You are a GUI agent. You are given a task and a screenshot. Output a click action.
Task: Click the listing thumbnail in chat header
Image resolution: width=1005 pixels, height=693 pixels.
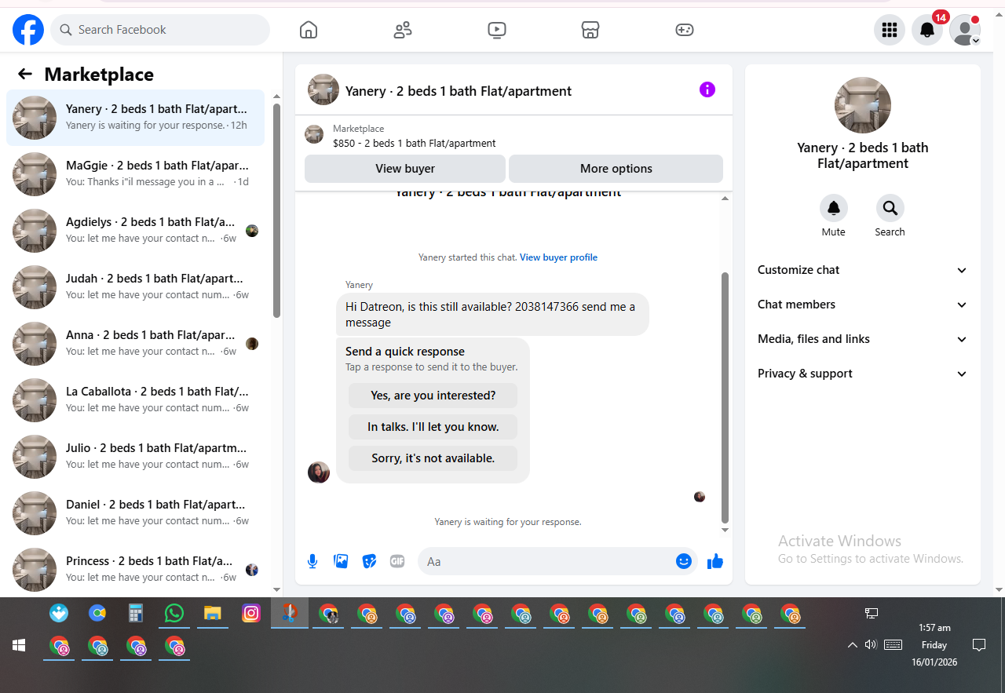click(323, 89)
